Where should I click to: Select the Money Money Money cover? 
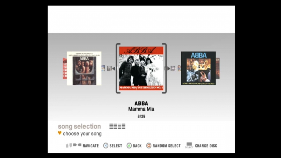198,68
